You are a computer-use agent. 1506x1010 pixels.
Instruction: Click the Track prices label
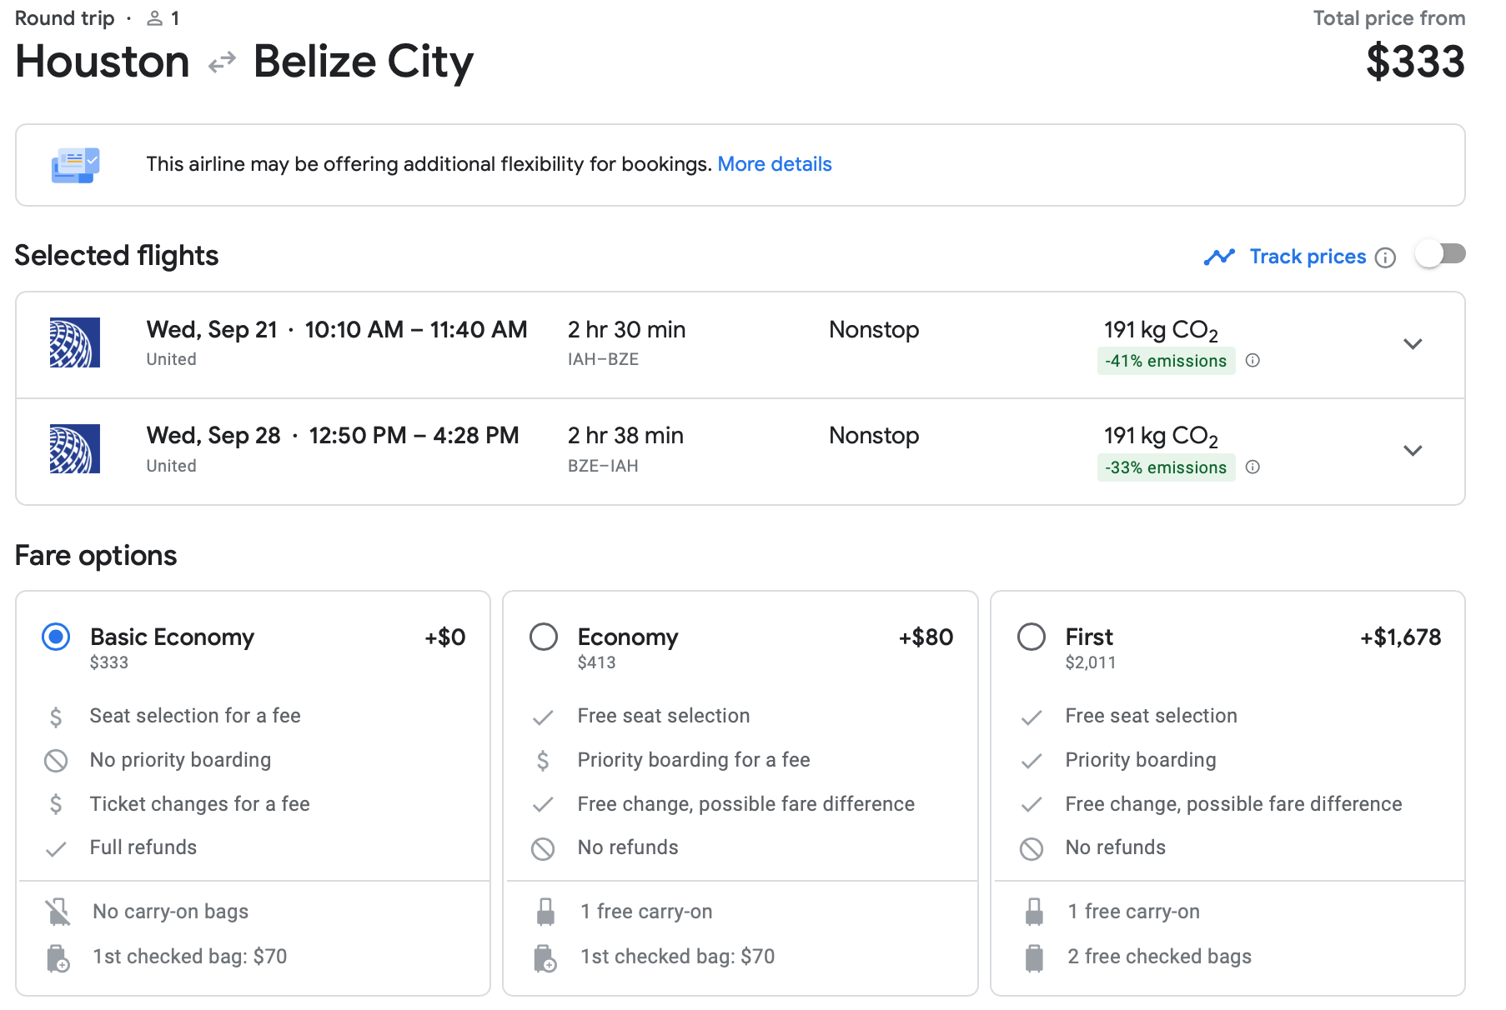[x=1308, y=257]
